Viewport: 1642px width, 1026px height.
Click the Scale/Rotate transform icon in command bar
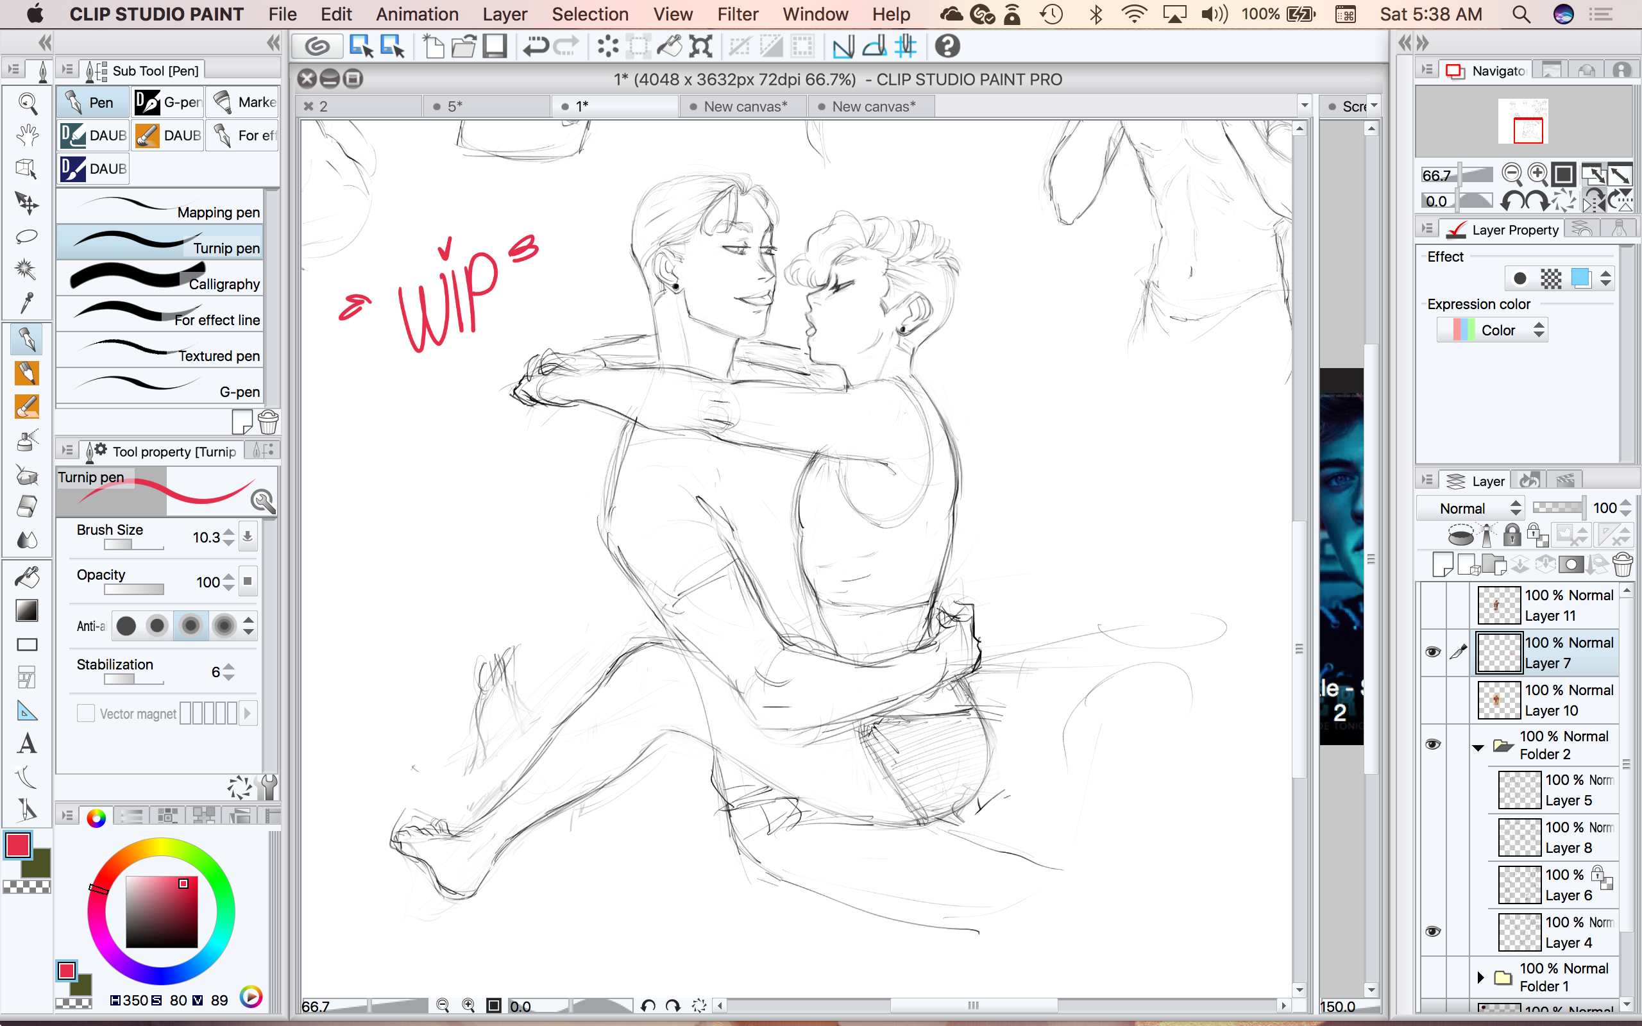(x=700, y=46)
